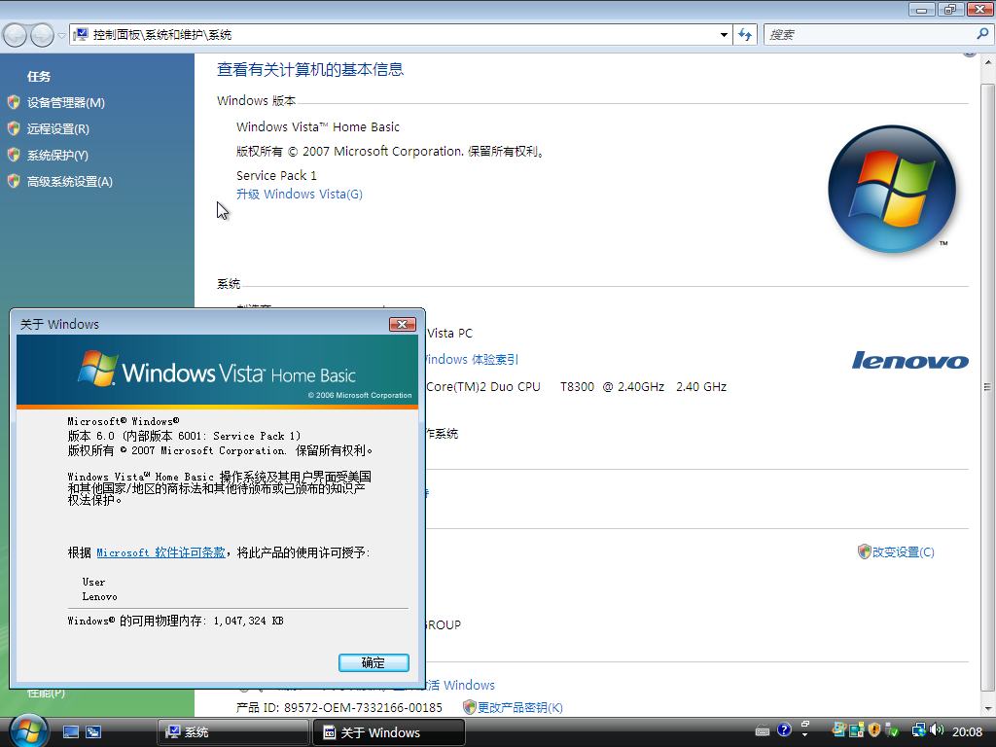Open the Windows Start orb
996x747 pixels.
(x=28, y=730)
